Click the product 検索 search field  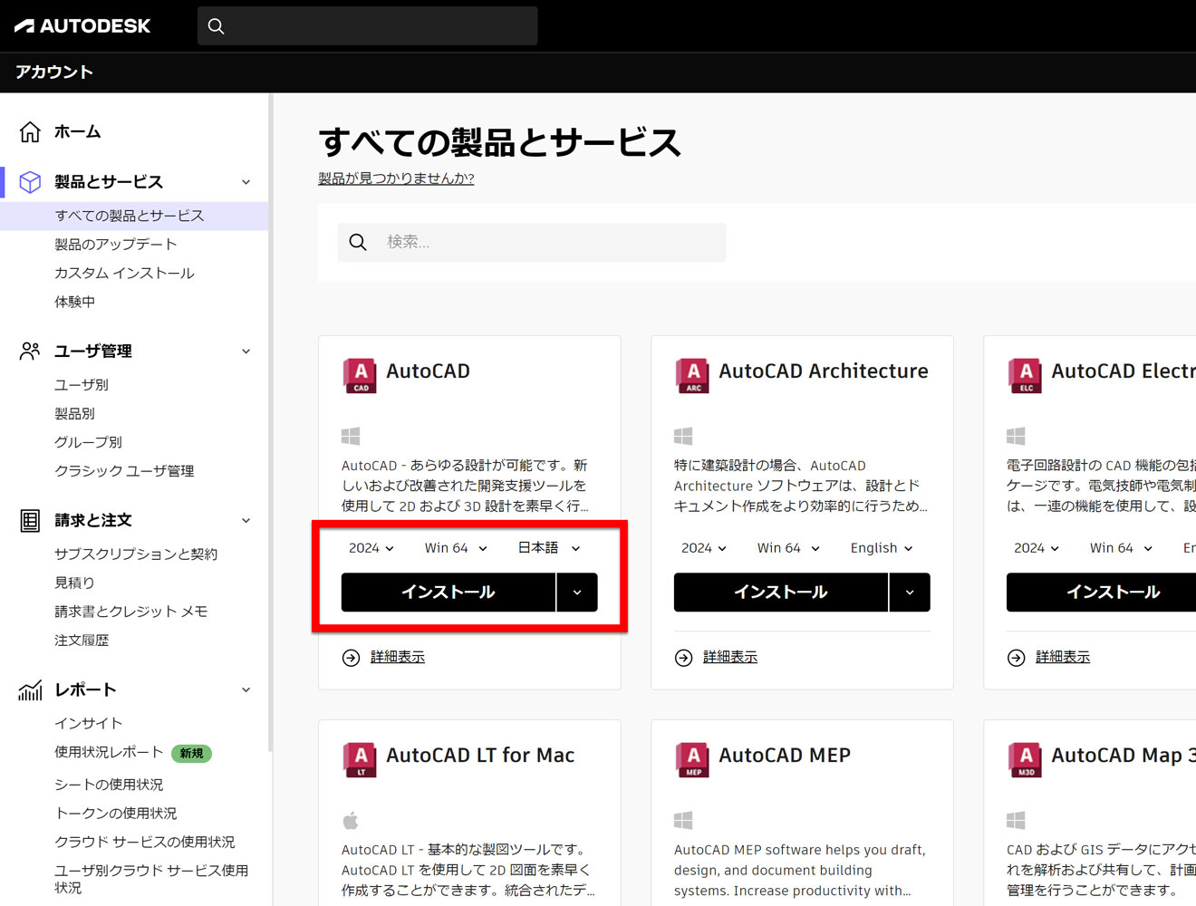click(531, 242)
